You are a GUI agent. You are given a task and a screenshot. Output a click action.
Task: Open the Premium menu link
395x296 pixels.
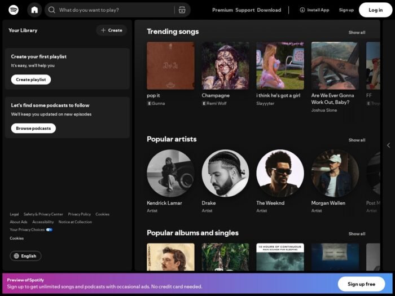click(222, 10)
